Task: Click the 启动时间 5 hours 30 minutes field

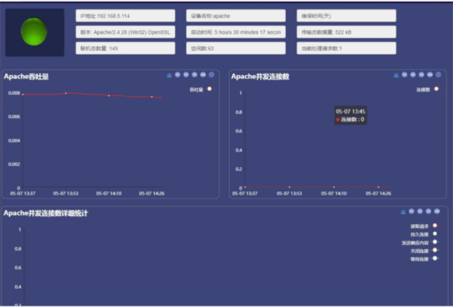Action: coord(236,32)
